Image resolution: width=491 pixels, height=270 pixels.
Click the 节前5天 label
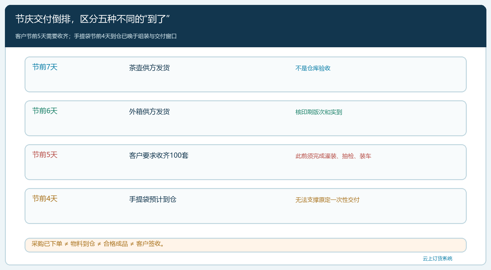(x=45, y=155)
